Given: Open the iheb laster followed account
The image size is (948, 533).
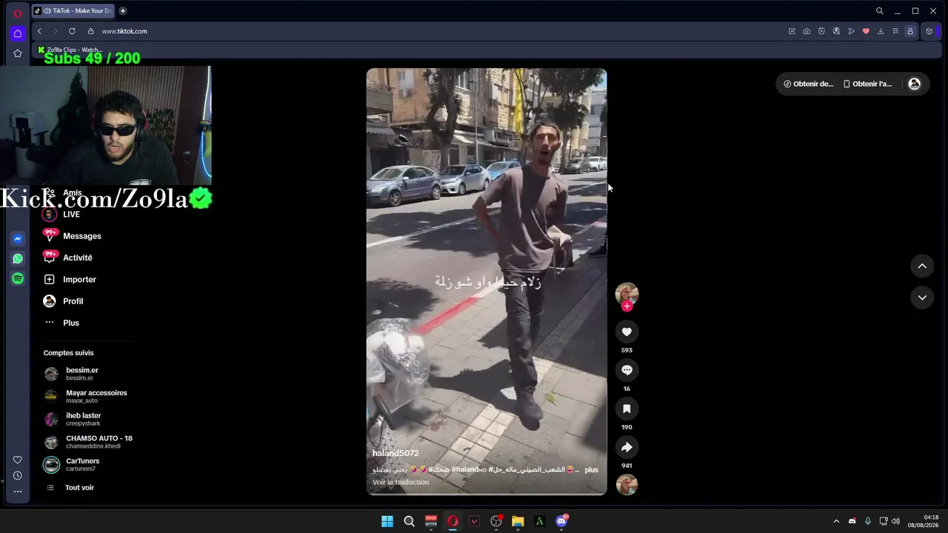Looking at the screenshot, I should (73, 419).
